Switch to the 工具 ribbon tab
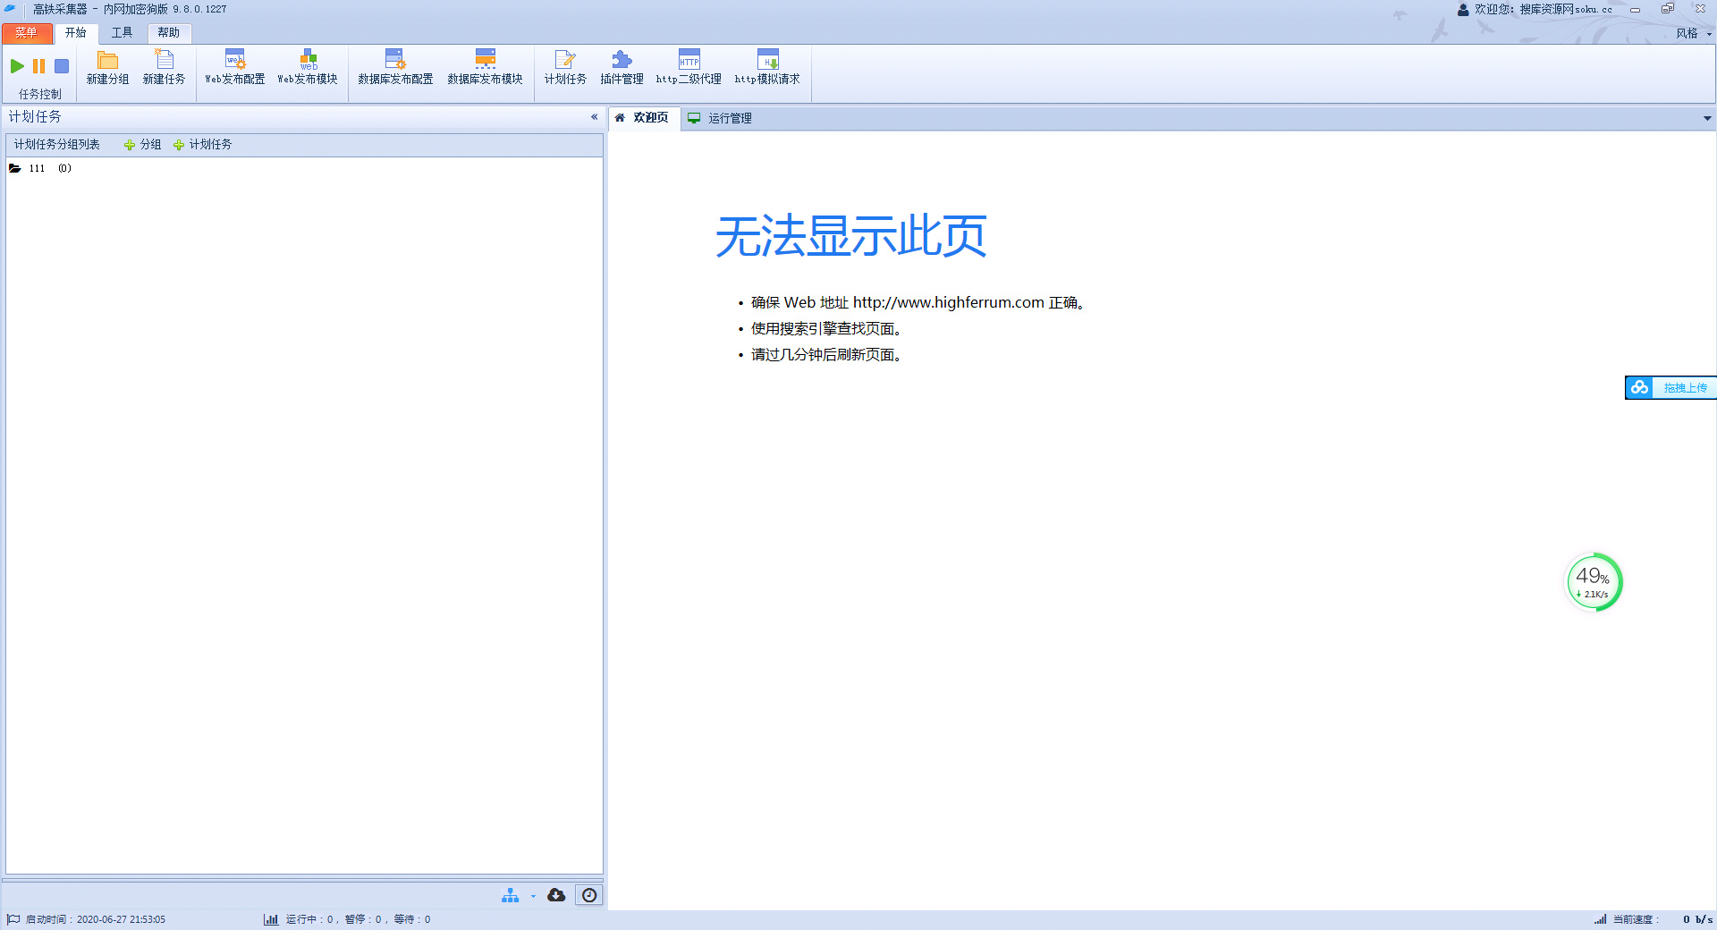1717x930 pixels. (122, 33)
